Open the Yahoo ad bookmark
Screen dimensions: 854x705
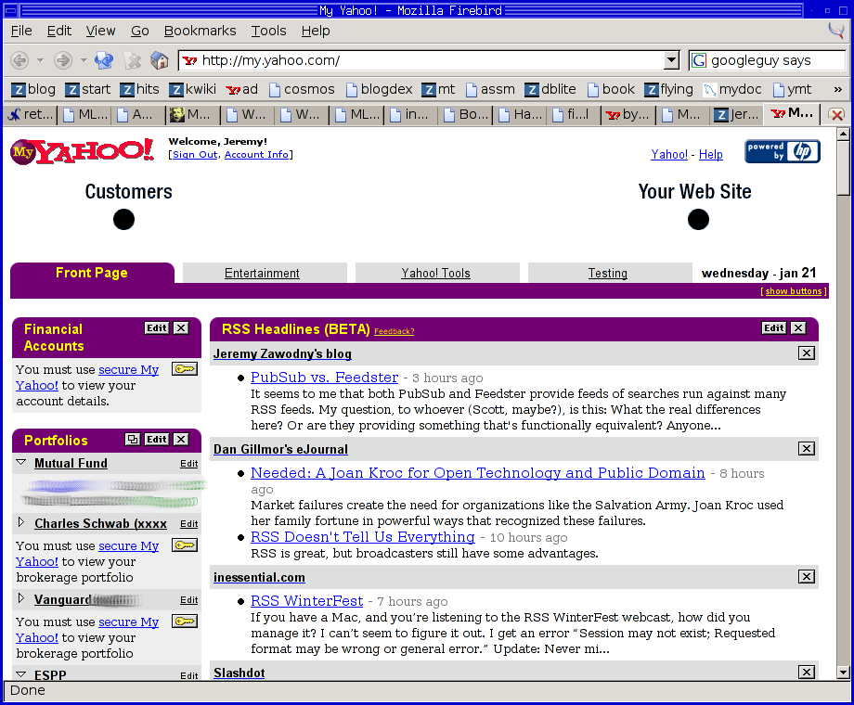coord(242,89)
